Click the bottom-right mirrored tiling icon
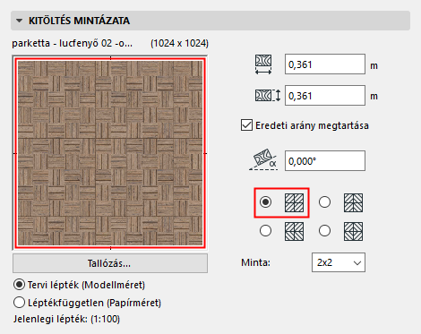Screen dimensions: 421x334 (x=353, y=231)
